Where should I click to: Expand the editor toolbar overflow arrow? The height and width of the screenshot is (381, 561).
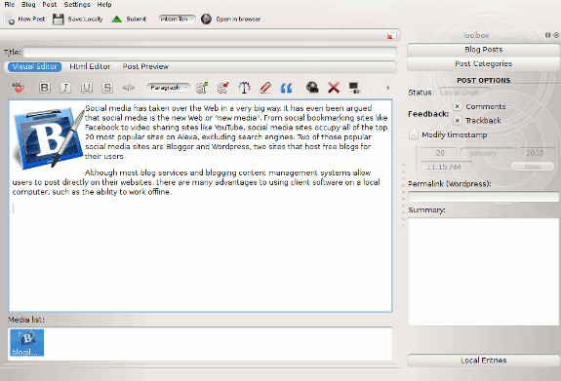(x=388, y=88)
